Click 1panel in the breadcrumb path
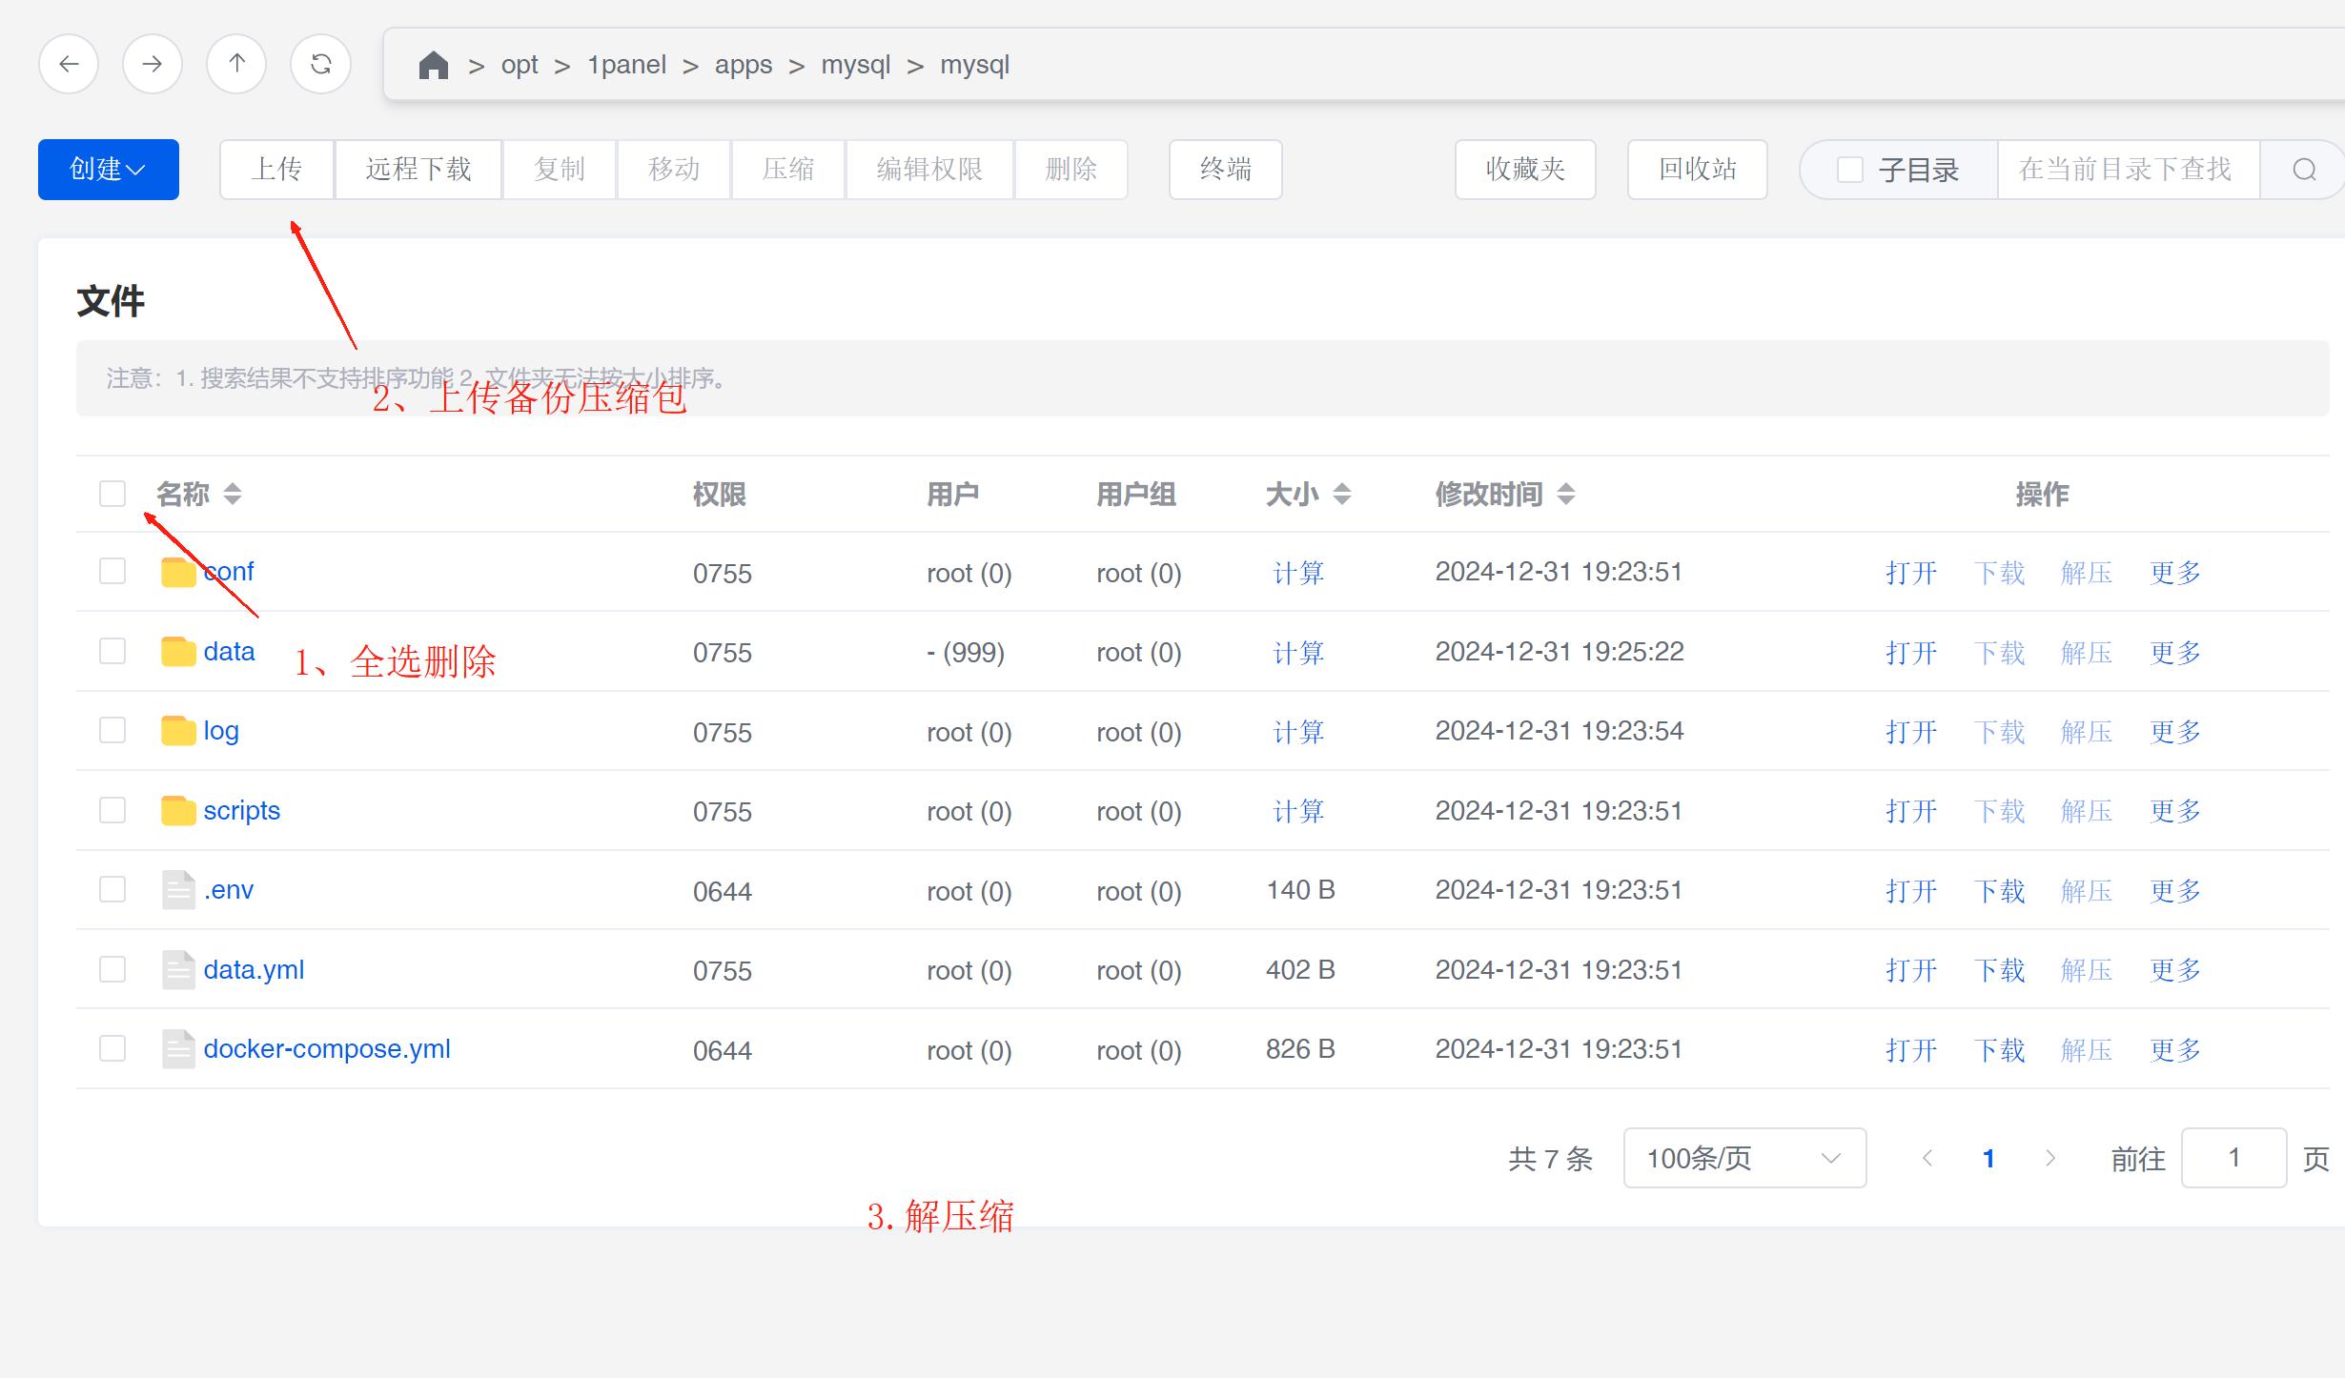 [626, 65]
